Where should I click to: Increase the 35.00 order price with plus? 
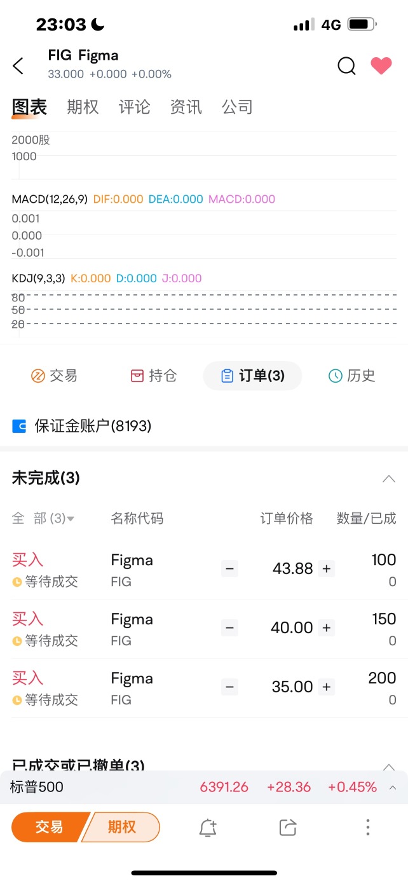[327, 687]
